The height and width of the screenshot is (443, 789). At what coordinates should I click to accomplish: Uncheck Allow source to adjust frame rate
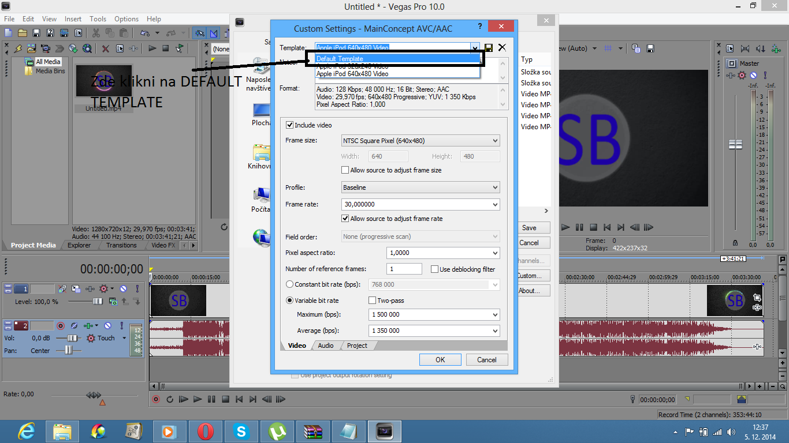coord(345,219)
